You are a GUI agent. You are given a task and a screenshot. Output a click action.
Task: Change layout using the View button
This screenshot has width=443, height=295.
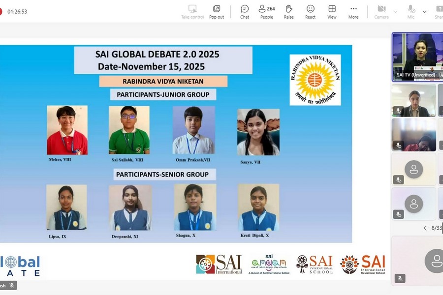point(332,11)
